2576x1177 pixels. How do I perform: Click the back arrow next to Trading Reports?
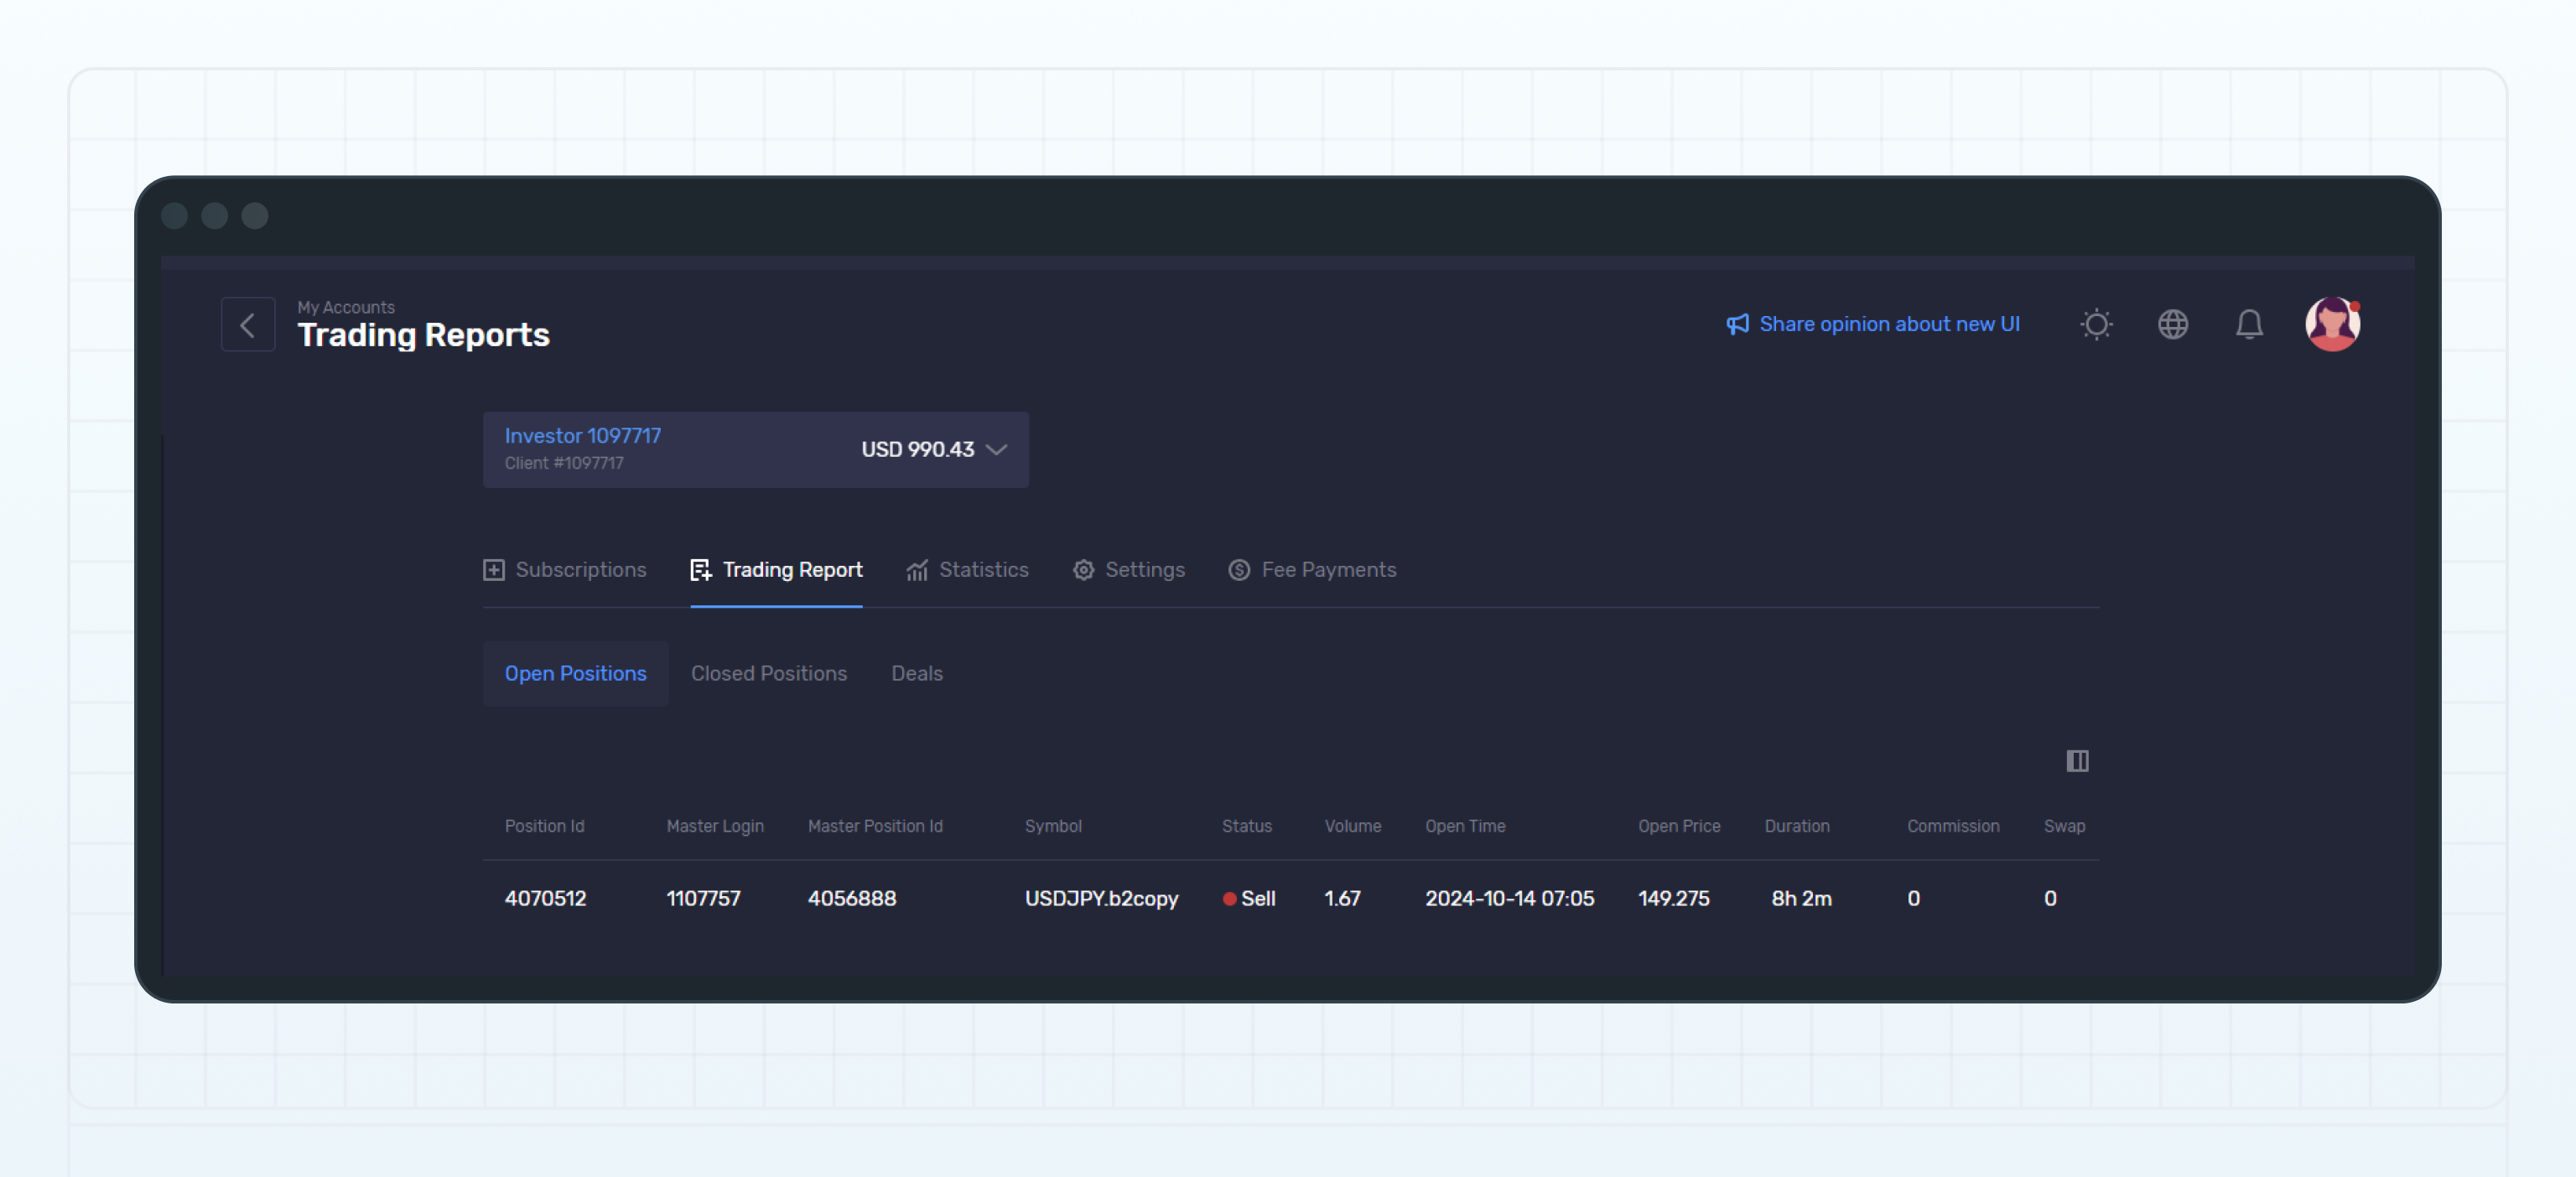click(x=247, y=324)
